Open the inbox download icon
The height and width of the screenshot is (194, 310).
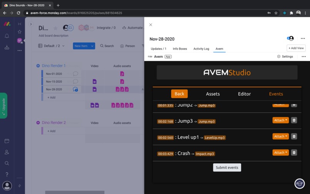7,47
